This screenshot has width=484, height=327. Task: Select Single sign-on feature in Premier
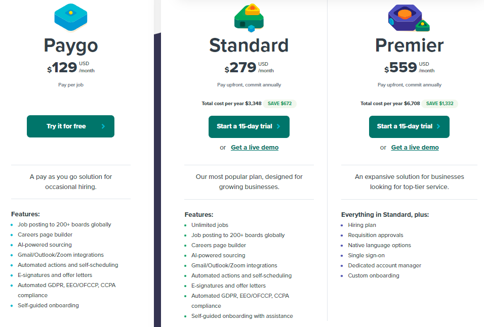pos(367,256)
